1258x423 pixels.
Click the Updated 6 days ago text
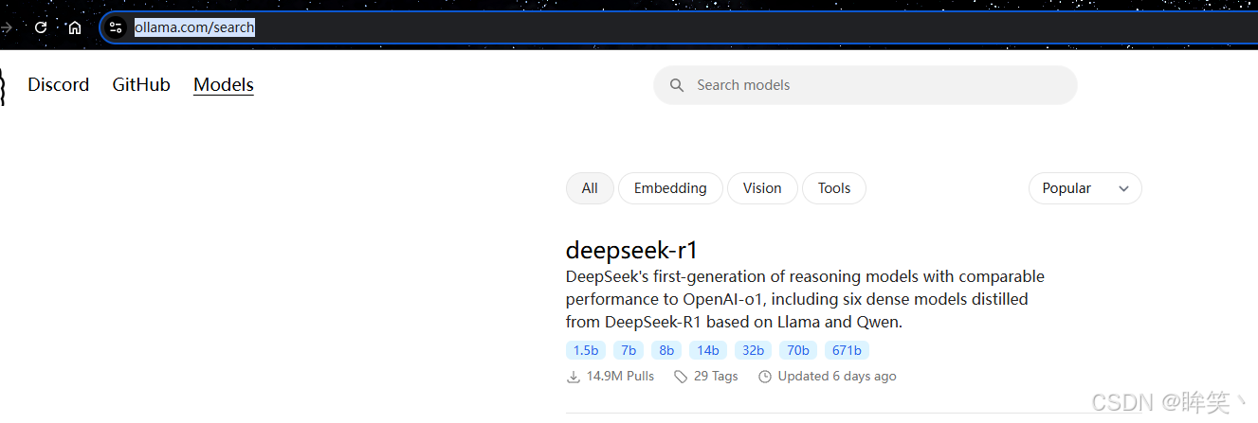pyautogui.click(x=837, y=377)
